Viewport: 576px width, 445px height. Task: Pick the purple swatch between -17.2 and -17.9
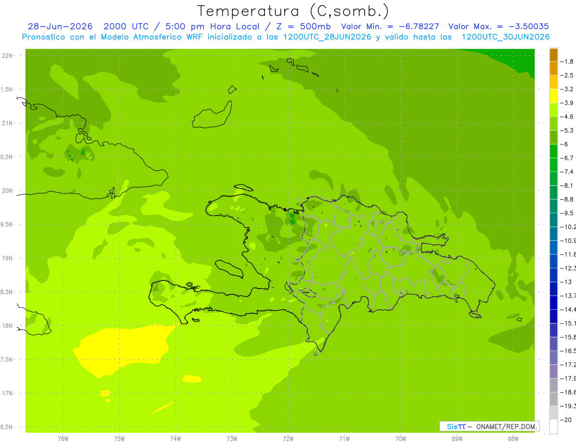[553, 372]
